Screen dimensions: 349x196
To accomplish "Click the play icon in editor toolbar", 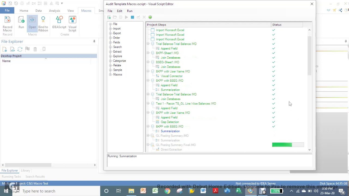I will [127, 17].
